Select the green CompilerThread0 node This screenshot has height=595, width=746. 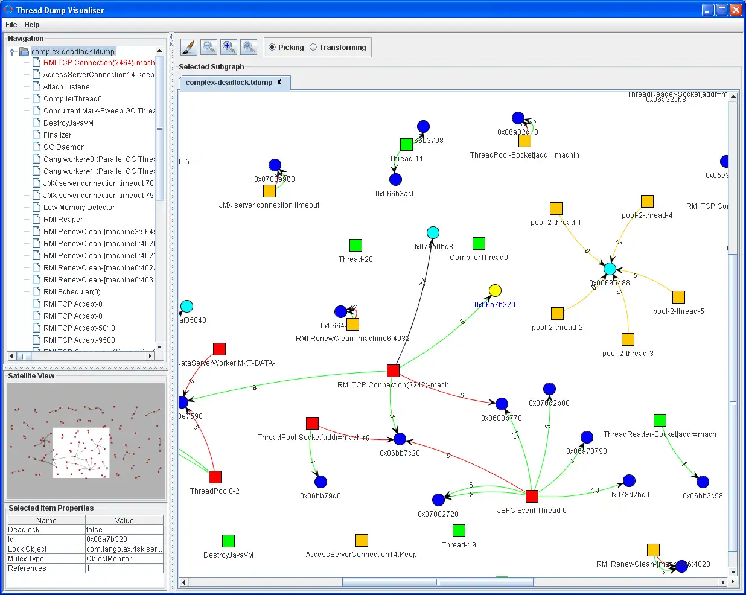(479, 243)
